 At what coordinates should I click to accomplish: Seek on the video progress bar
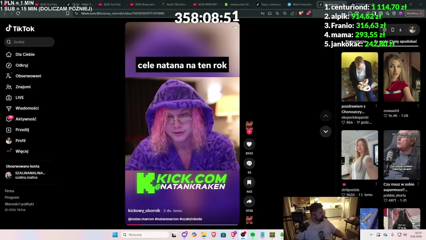pos(182,225)
